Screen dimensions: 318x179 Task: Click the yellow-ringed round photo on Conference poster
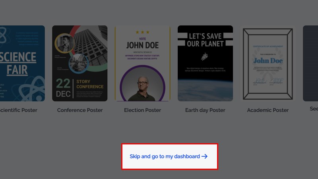[x=64, y=42]
